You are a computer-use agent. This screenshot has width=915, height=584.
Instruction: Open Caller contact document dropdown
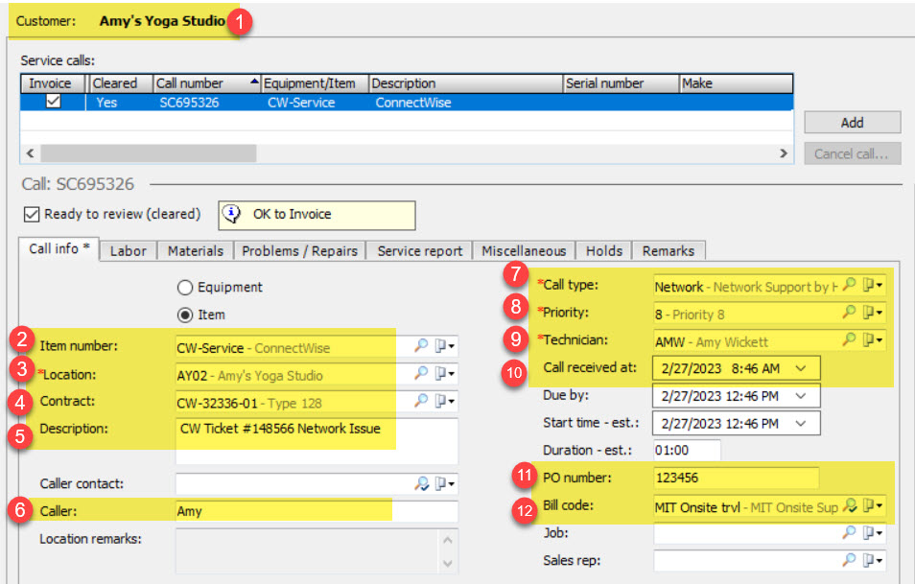445,483
